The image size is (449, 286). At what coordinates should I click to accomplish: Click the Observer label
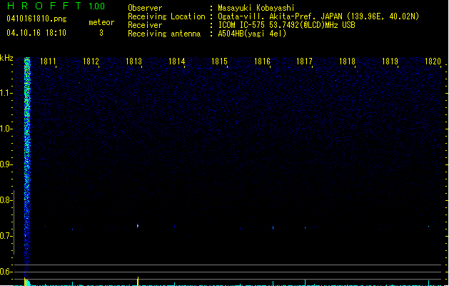[x=145, y=8]
